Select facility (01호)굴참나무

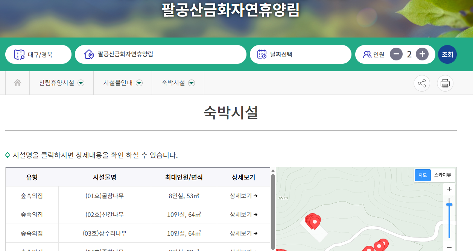coord(105,196)
